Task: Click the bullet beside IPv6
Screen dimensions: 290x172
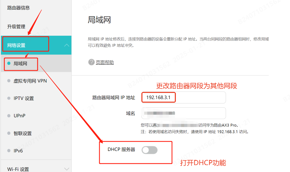Action: click(x=9, y=151)
